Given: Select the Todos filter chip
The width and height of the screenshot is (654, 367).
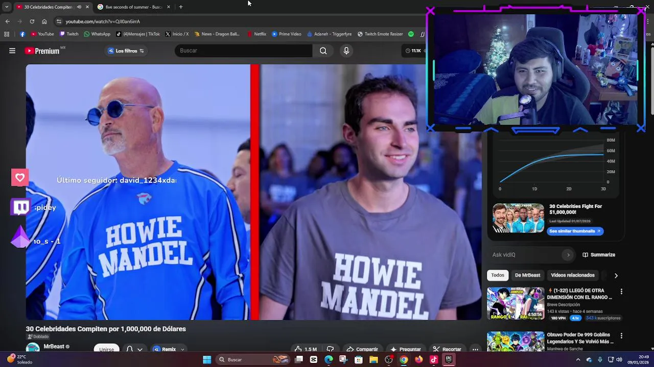Looking at the screenshot, I should 498,275.
